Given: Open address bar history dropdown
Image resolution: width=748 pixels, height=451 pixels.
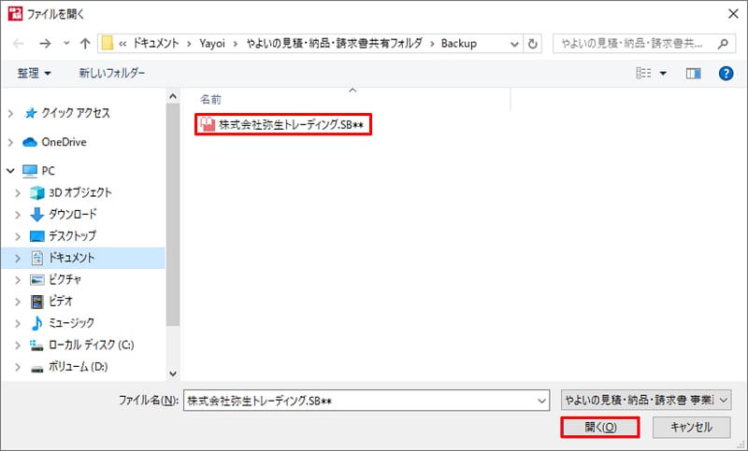Looking at the screenshot, I should (x=514, y=44).
